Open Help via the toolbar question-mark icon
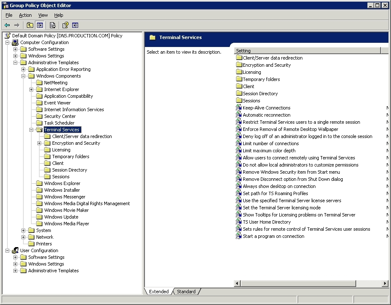Image resolution: width=391 pixels, height=305 pixels. [x=66, y=25]
